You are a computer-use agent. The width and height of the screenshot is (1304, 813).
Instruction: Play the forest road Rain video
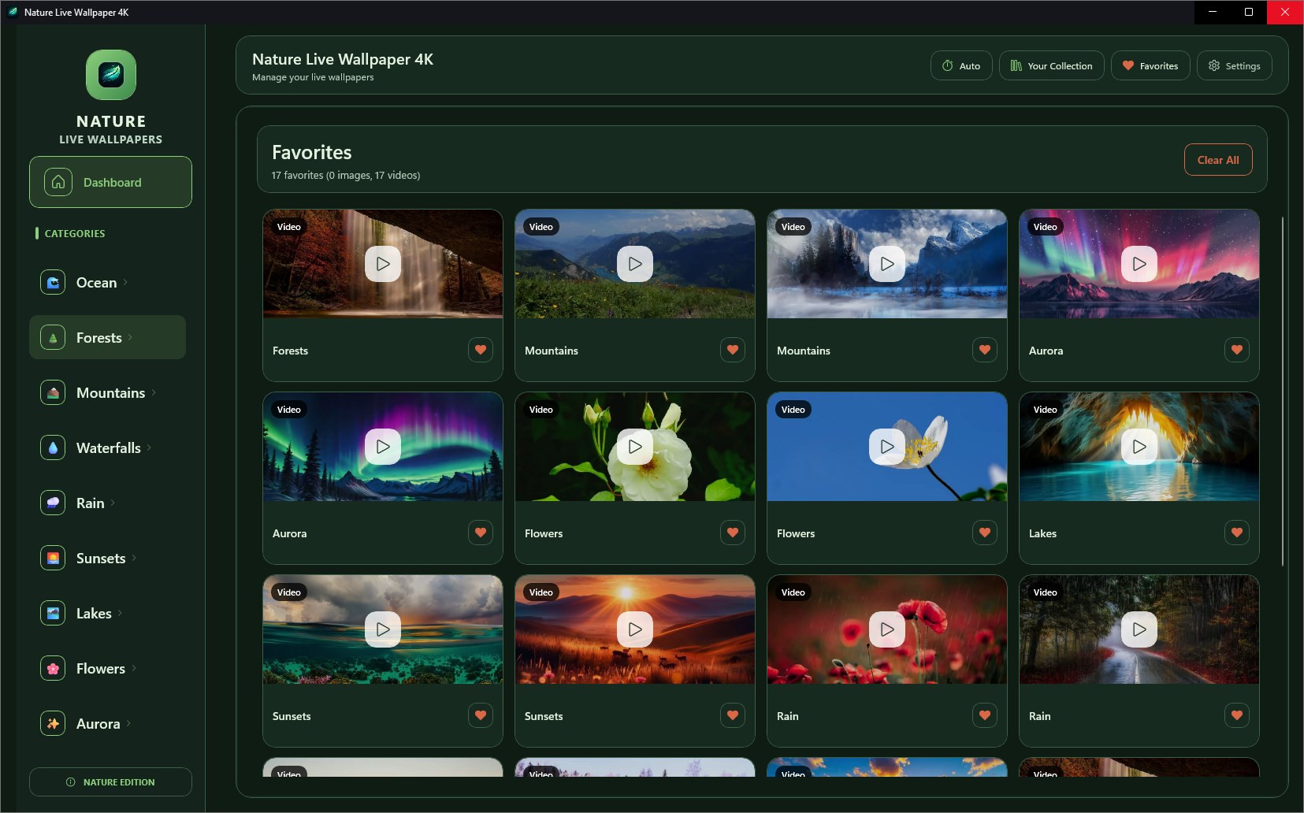[1139, 629]
